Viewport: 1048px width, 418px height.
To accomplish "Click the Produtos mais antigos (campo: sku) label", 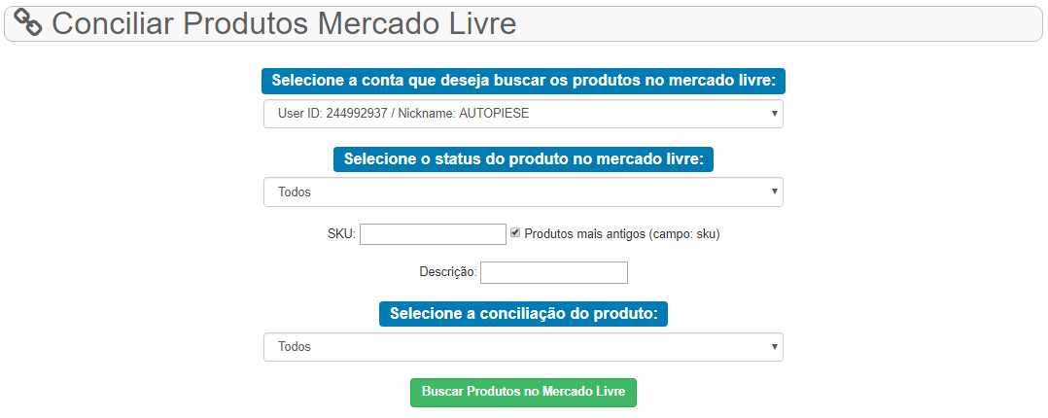I will coord(622,234).
